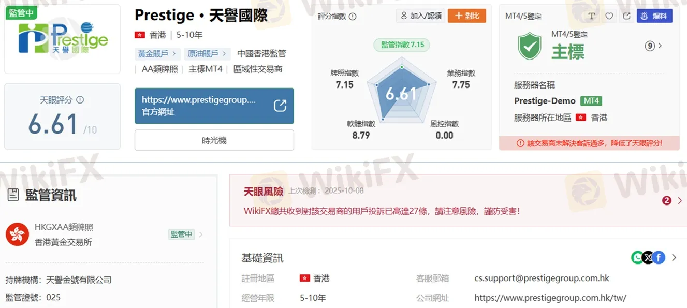Screen dimensions: 687x308
Task: Click the 加入/認領 button
Action: [420, 16]
